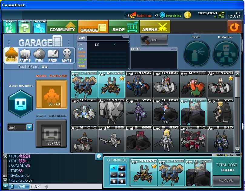This screenshot has height=191, width=245.
Task: Open the /tell chat channel selector
Action: (20, 186)
